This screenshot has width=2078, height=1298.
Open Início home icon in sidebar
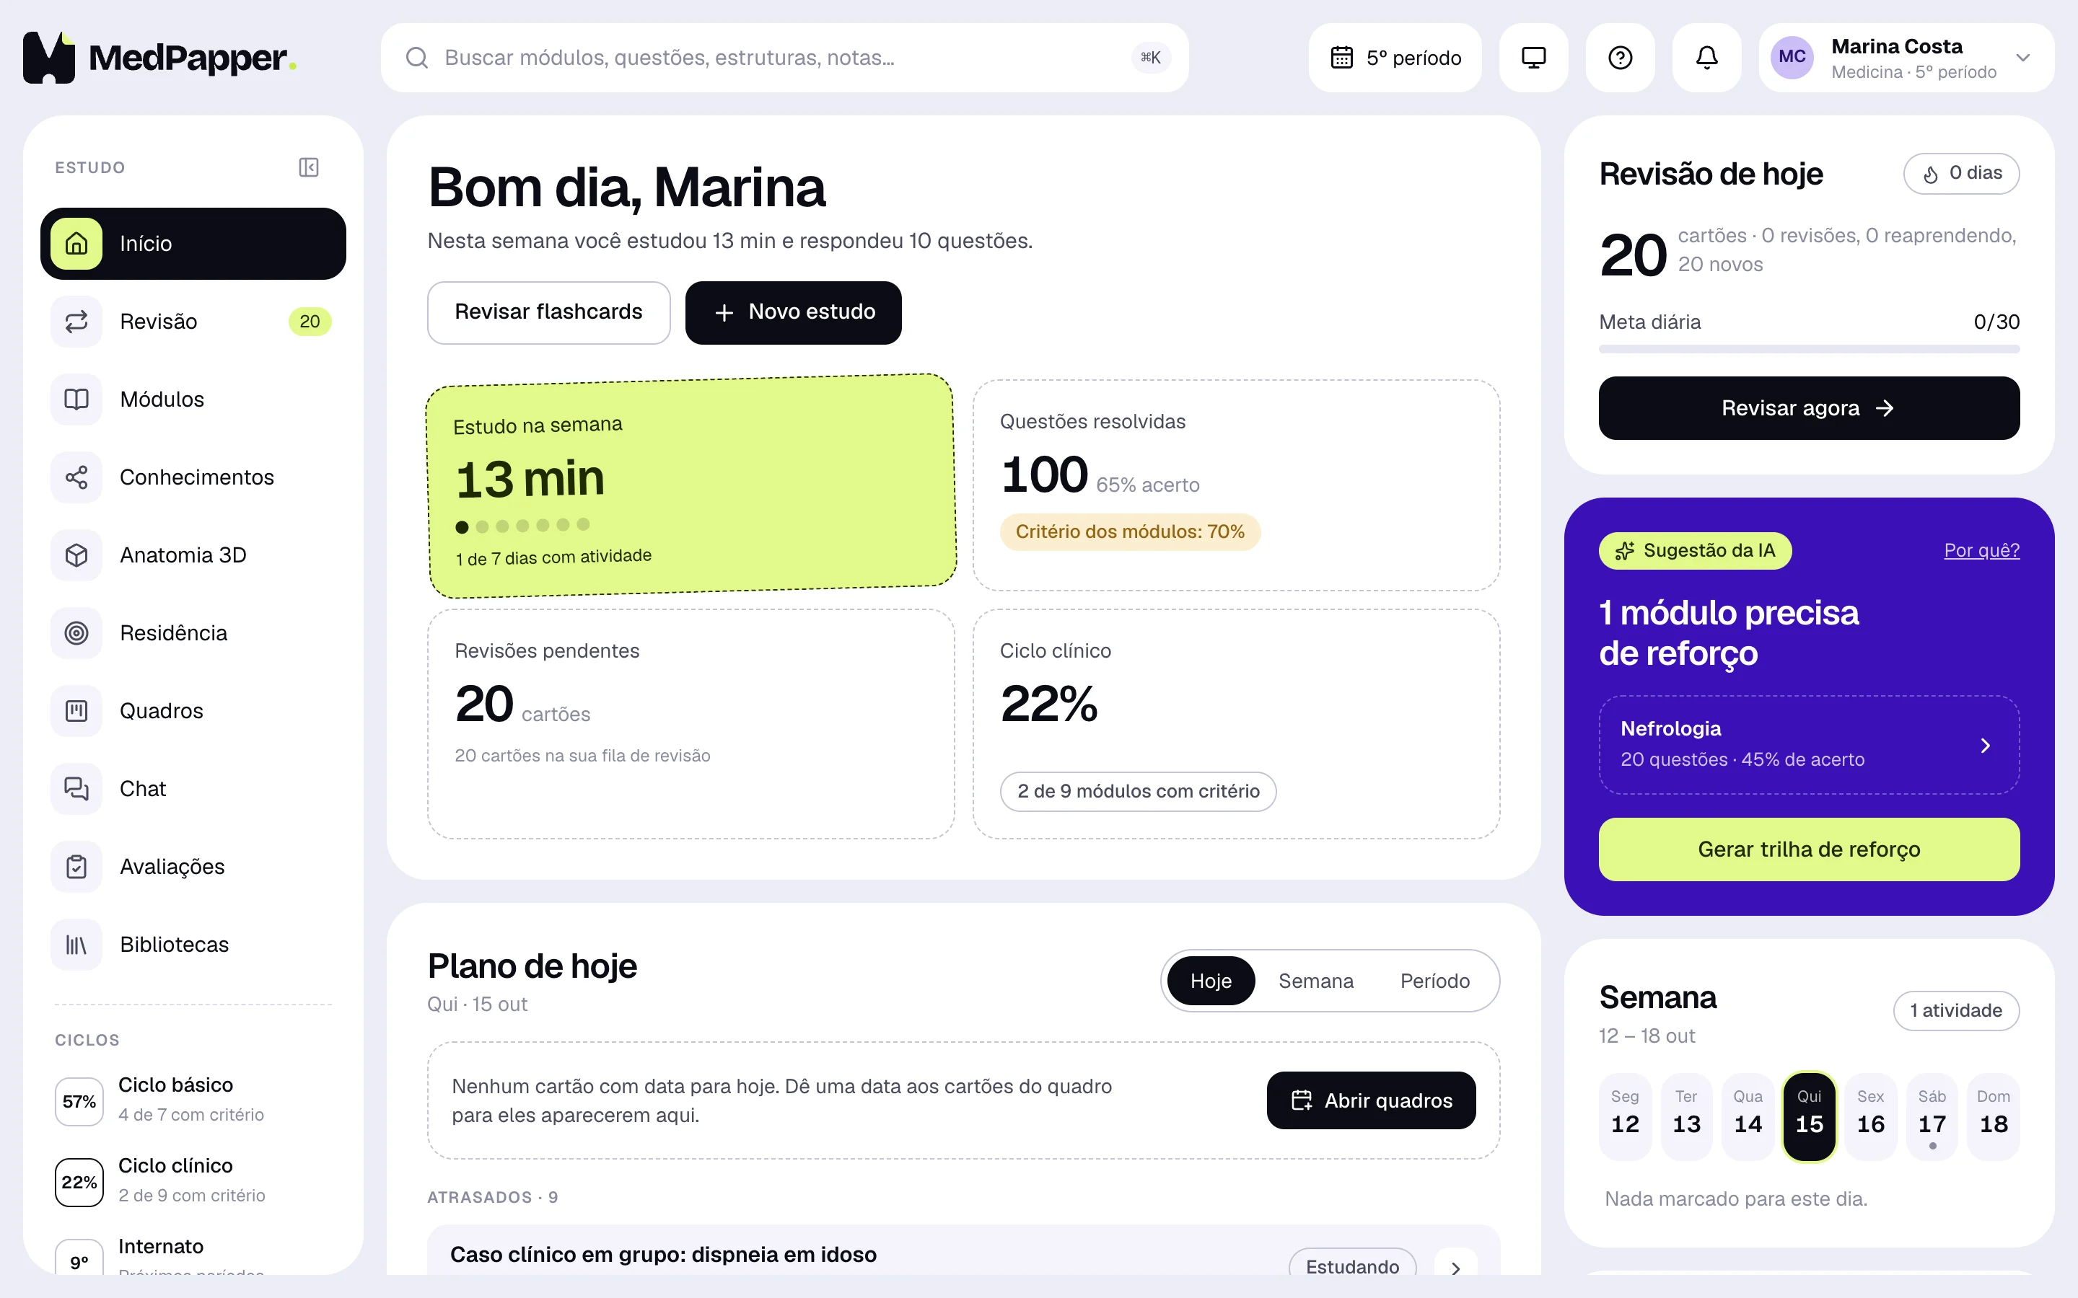click(x=76, y=244)
